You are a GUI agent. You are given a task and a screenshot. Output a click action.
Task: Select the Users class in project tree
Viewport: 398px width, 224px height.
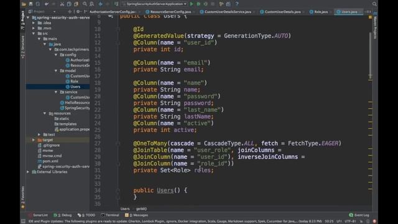pyautogui.click(x=73, y=87)
